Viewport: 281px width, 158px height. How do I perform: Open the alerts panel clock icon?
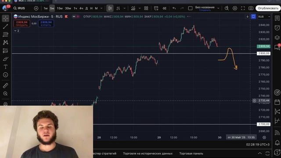coord(277,28)
